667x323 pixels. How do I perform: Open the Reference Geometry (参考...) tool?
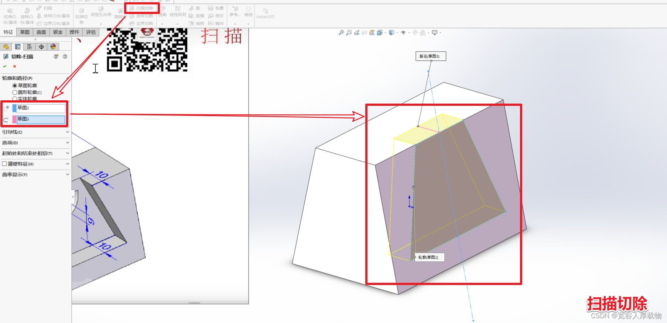pyautogui.click(x=235, y=12)
